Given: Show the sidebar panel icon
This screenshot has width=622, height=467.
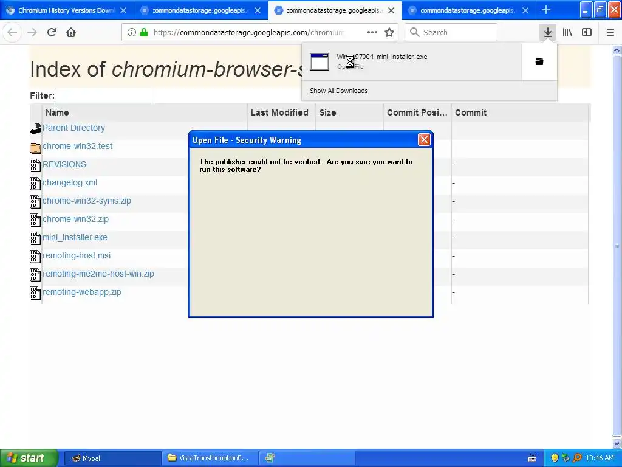Looking at the screenshot, I should (x=587, y=33).
